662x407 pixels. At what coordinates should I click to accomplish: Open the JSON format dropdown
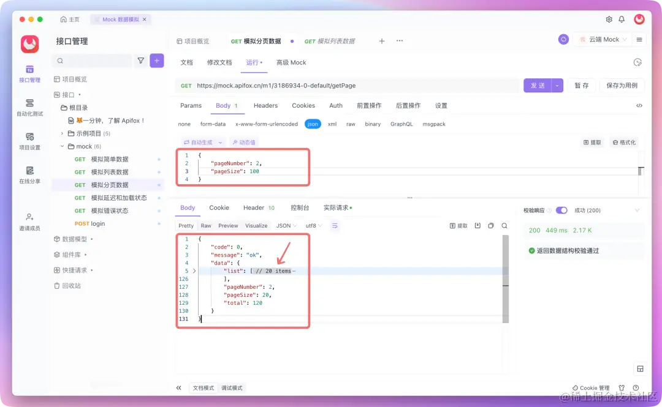tap(286, 226)
